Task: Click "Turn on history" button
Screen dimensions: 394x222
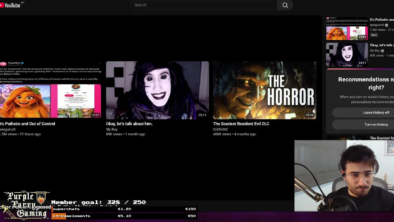Action: tap(363, 125)
